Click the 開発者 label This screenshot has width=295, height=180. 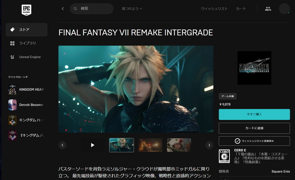click(x=224, y=171)
